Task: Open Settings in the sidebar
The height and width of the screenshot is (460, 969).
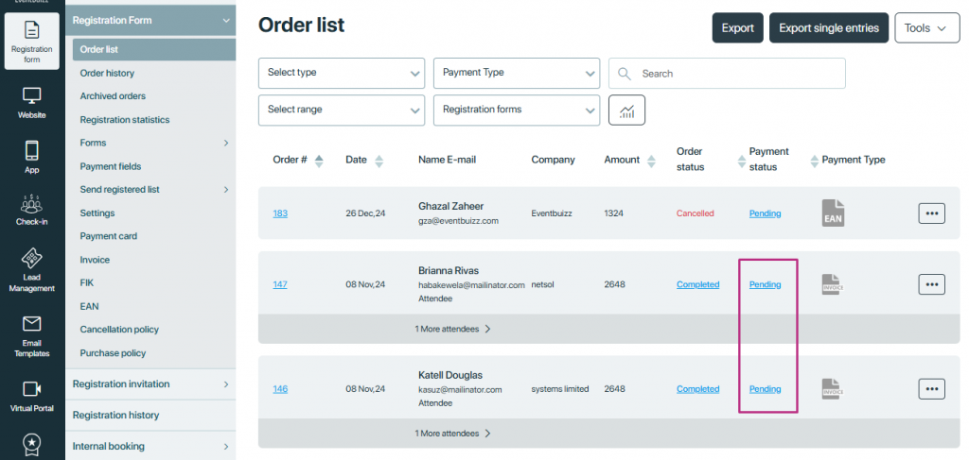Action: click(x=97, y=213)
